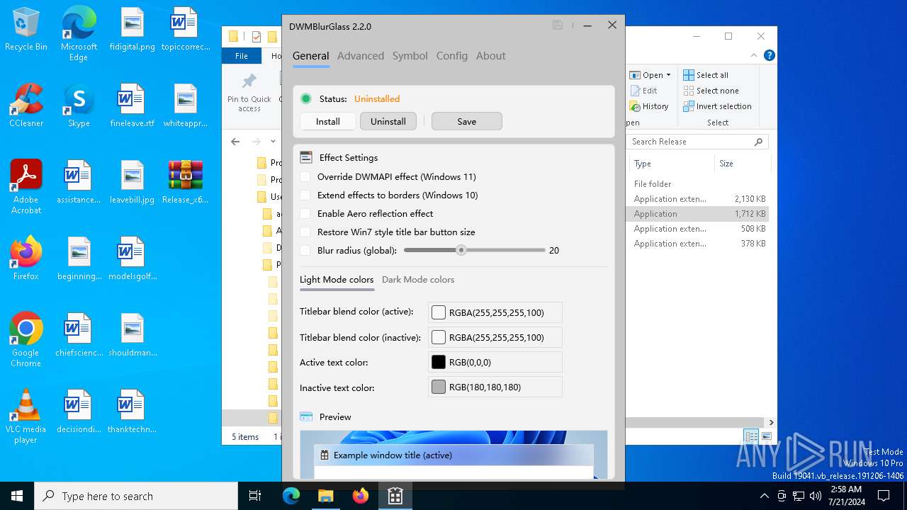Click the Explorer help question mark icon
The image size is (907, 510).
[x=769, y=55]
